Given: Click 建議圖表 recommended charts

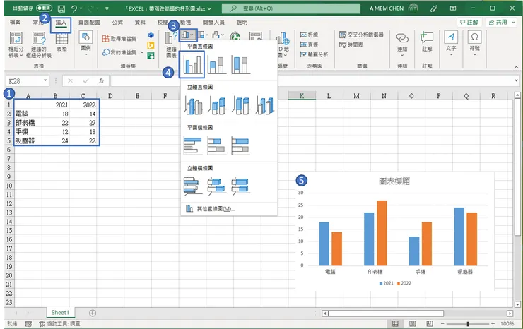Looking at the screenshot, I should [x=171, y=45].
